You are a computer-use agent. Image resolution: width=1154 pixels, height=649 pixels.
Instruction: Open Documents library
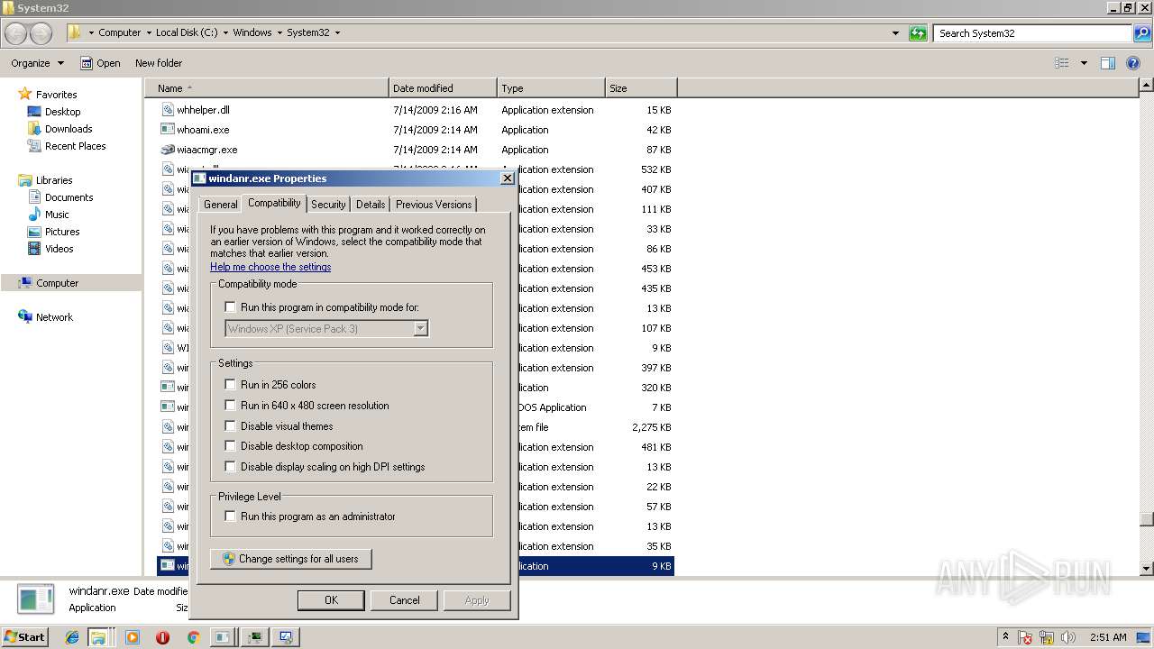60,197
